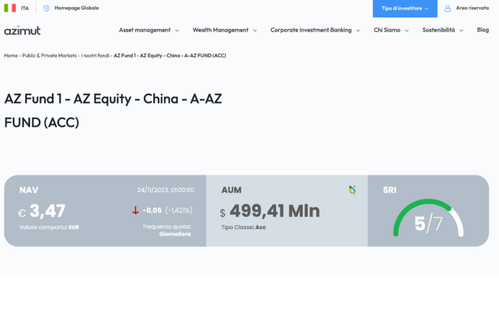This screenshot has width=499, height=333.
Task: Click the NAV value 3,47
Action: coord(47,211)
